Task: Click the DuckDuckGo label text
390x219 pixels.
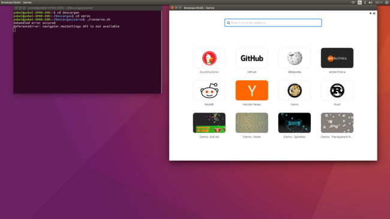Action: (209, 72)
